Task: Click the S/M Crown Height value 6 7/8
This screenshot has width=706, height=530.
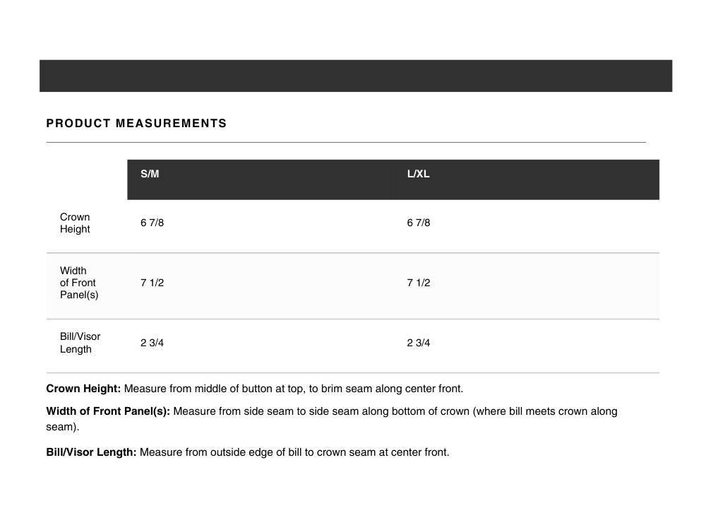Action: pos(152,223)
